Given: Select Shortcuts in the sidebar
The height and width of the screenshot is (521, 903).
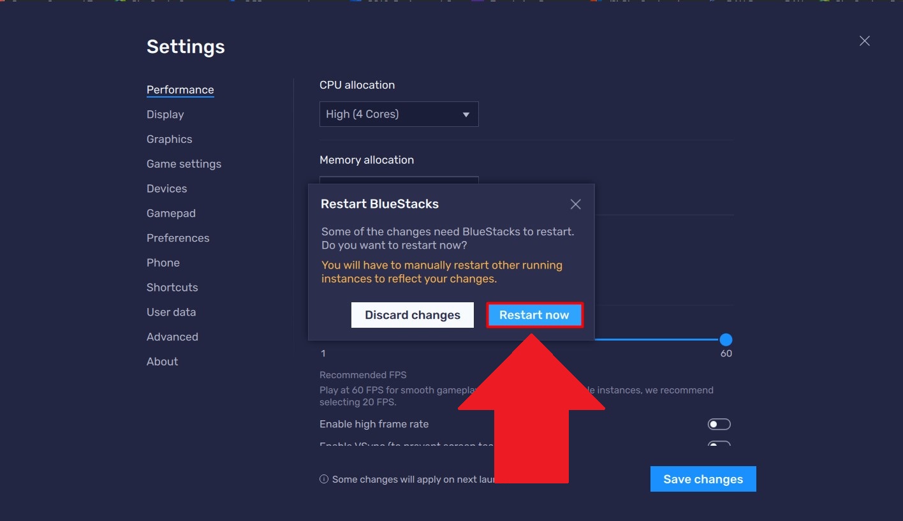Looking at the screenshot, I should click(x=172, y=287).
